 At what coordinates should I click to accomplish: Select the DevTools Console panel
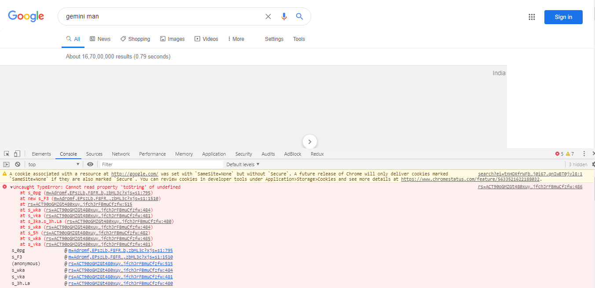[x=69, y=154]
